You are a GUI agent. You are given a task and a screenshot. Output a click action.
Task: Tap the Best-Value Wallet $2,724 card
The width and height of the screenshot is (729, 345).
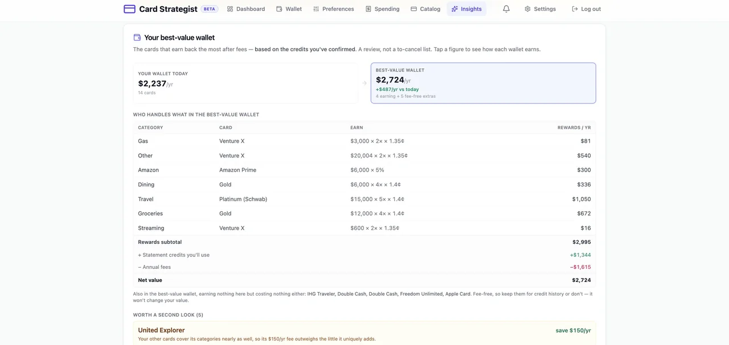click(483, 83)
